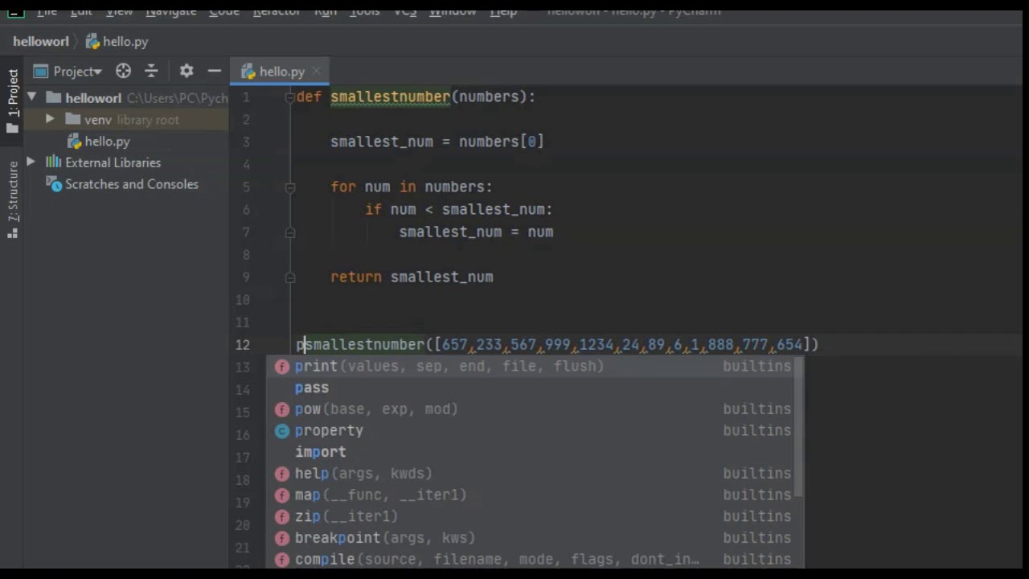Choose print from completion list
The image size is (1029, 579).
pyautogui.click(x=531, y=366)
